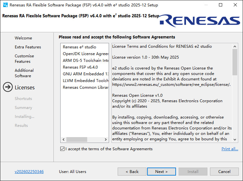Image resolution: width=243 pixels, height=181 pixels.
Task: Go to the Customise Features step
Action: click(24, 59)
